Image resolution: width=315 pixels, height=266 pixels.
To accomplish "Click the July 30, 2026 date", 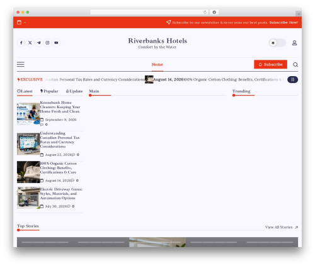I will click(x=56, y=206).
